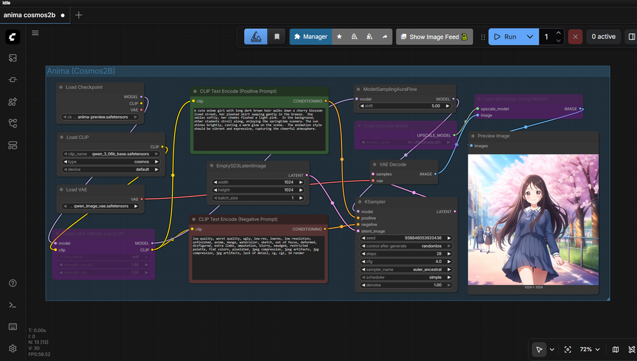Screen dimensions: 637x361
Task: Expand the Run button dropdown chevron
Action: pos(530,37)
